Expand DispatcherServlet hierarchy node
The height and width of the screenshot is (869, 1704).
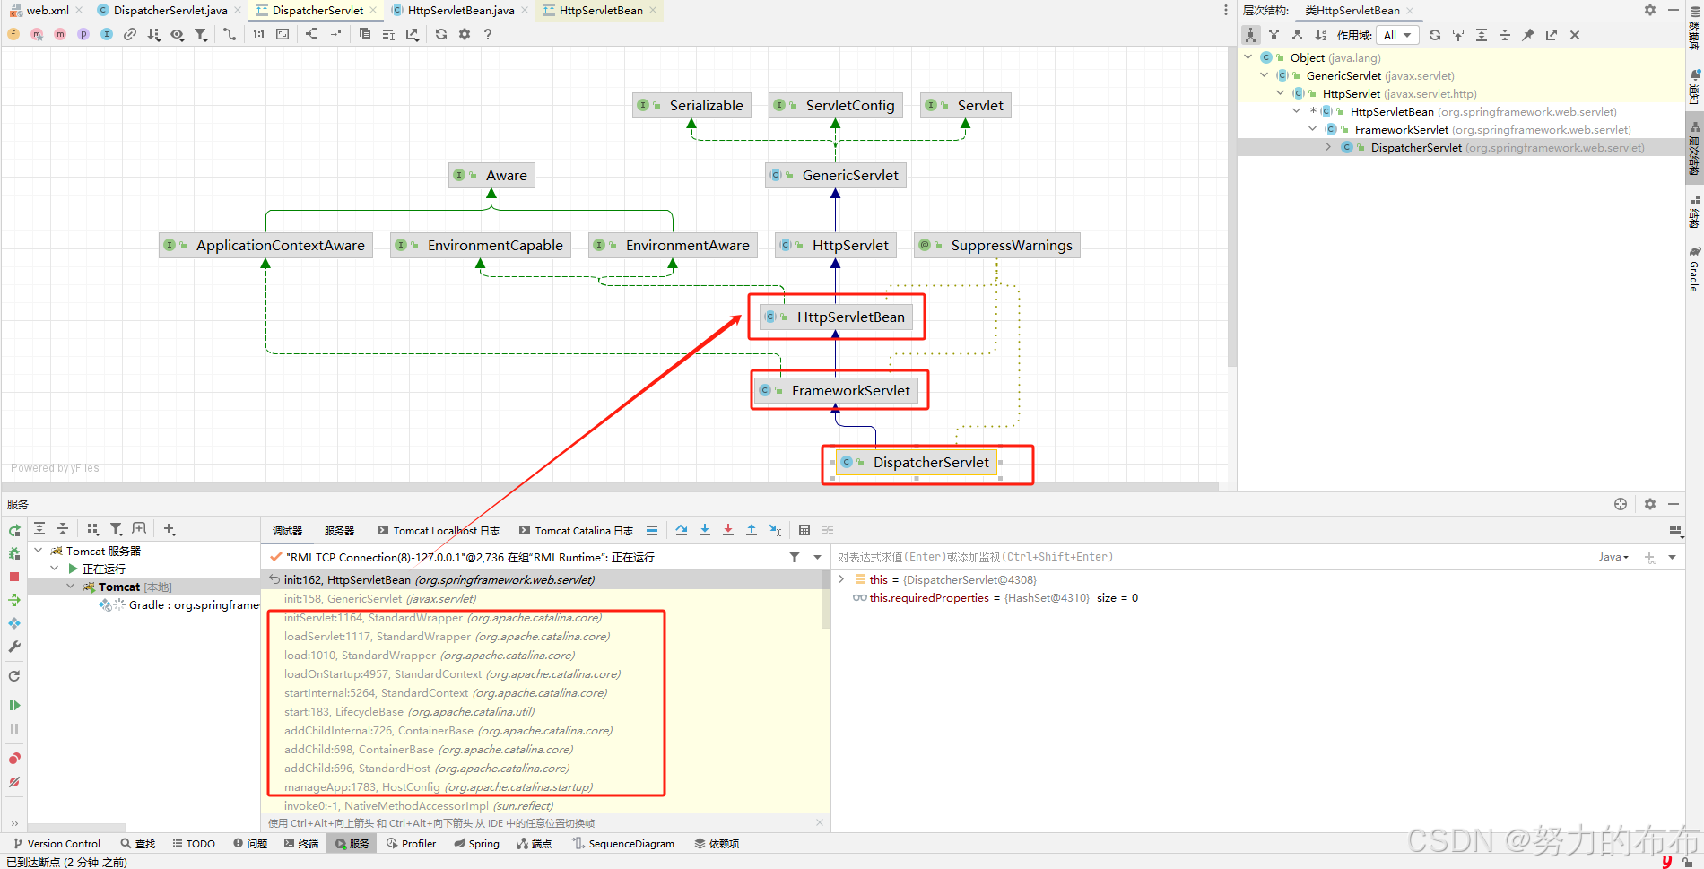[1328, 147]
